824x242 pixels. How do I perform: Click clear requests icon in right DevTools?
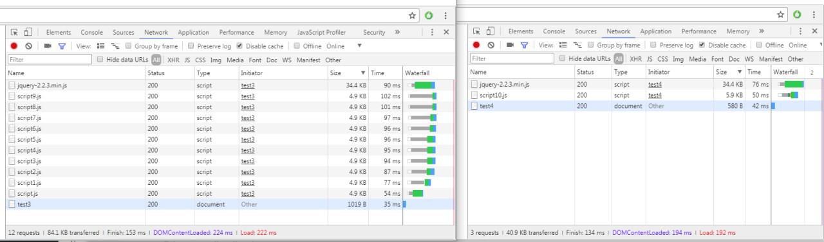(491, 45)
